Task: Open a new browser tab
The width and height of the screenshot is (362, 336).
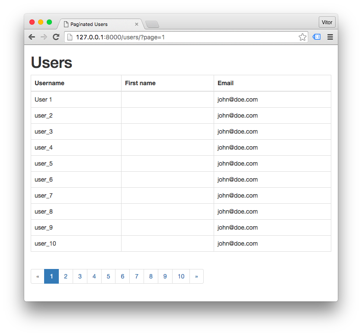Action: point(152,24)
